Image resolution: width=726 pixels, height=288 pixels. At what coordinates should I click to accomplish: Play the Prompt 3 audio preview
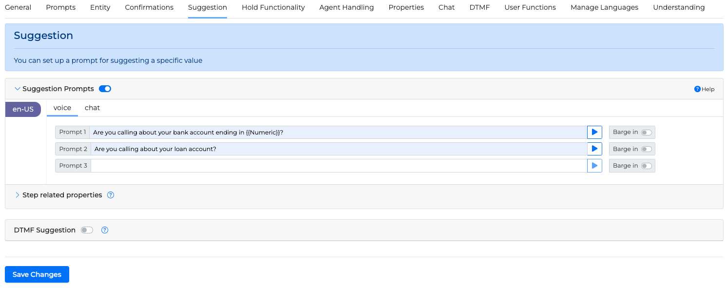pos(594,166)
